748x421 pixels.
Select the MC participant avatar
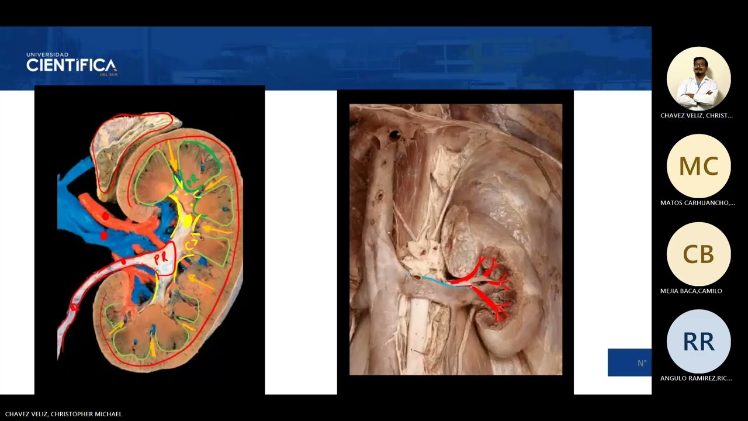click(698, 167)
